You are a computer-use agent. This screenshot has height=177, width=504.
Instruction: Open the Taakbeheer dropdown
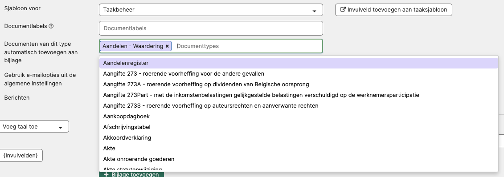[211, 10]
